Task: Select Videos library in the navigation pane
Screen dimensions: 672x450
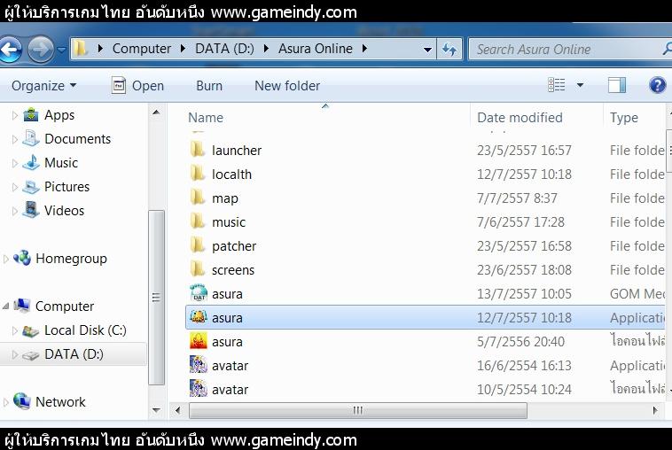Action: (x=65, y=211)
